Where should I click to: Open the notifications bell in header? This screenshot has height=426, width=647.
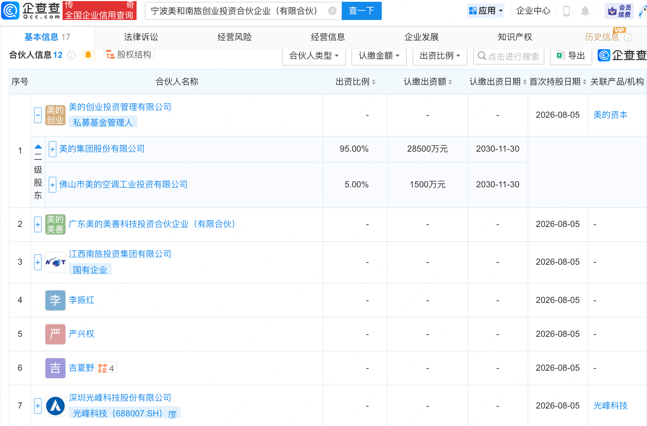tap(585, 11)
